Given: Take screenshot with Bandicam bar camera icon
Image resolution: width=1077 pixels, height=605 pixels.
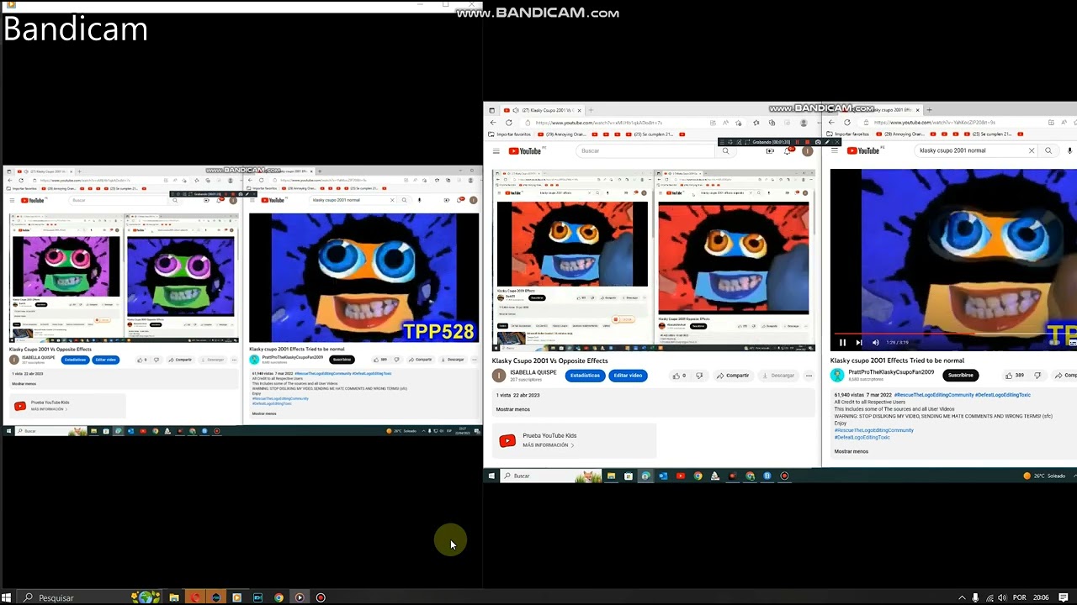Looking at the screenshot, I should coord(818,142).
